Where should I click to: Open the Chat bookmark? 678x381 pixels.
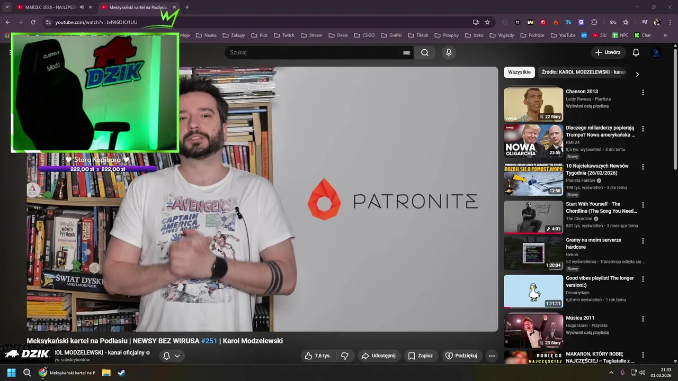click(643, 35)
